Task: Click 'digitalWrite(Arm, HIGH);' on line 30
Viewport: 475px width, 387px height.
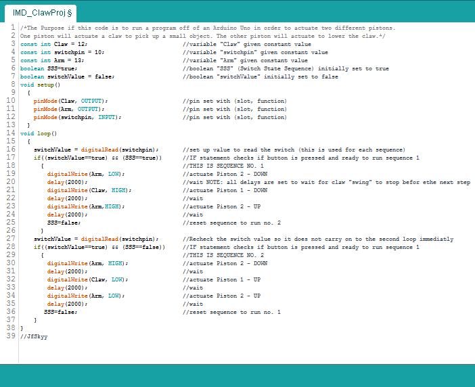Action: coord(87,264)
